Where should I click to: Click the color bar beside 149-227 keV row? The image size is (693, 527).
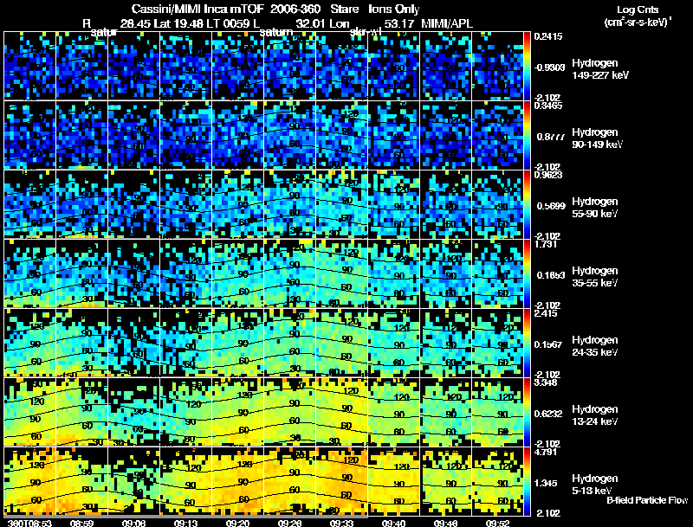(x=527, y=67)
